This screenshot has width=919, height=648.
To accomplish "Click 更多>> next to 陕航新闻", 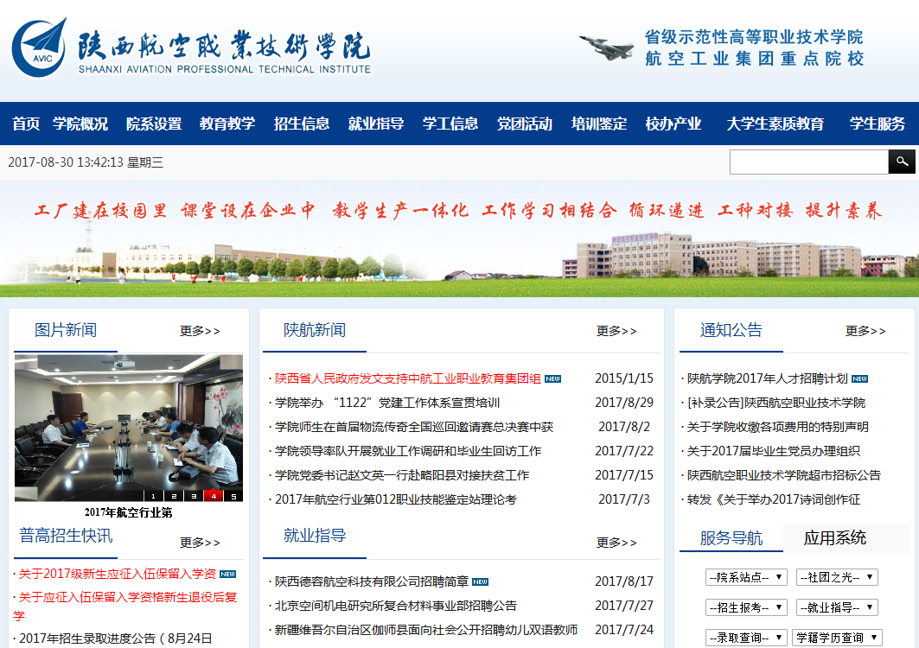I will (616, 331).
